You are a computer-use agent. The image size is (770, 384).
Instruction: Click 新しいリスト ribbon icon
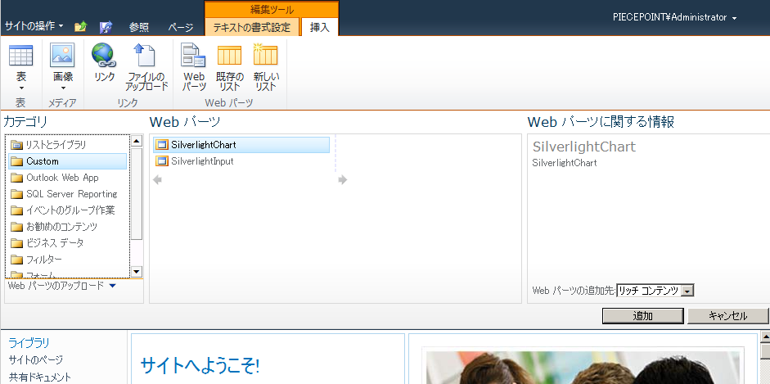(x=265, y=55)
